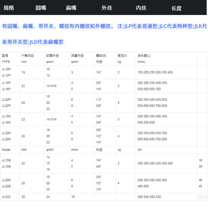208x207 pixels.
Task: Switch to the 圆嘴 tab
Action: [41, 8]
